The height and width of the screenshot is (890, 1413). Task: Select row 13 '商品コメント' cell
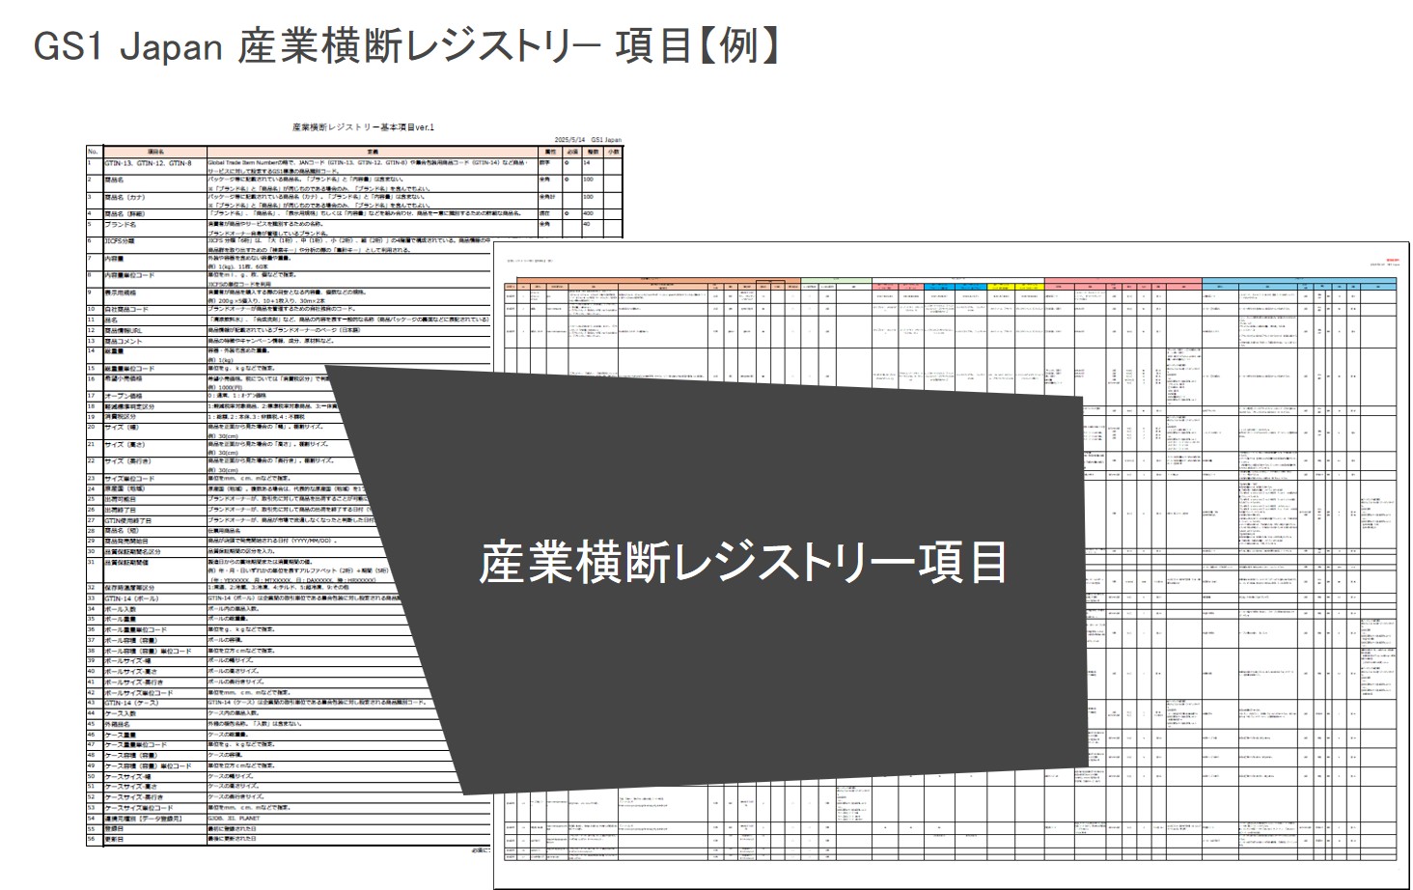click(154, 341)
